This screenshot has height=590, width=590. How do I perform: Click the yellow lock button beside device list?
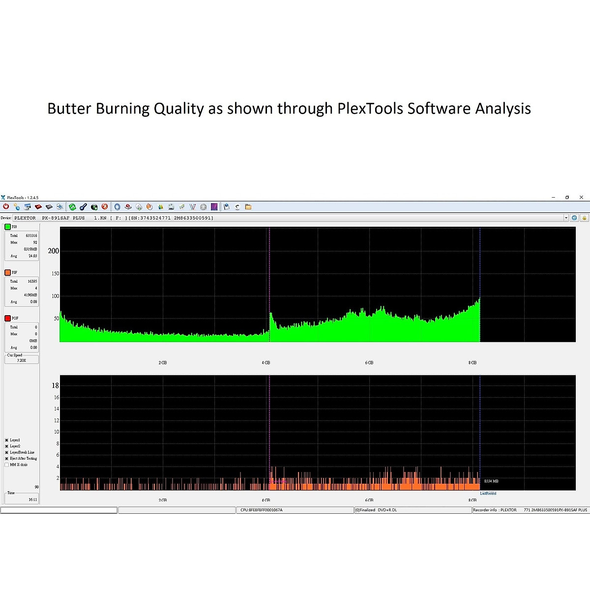pos(584,218)
